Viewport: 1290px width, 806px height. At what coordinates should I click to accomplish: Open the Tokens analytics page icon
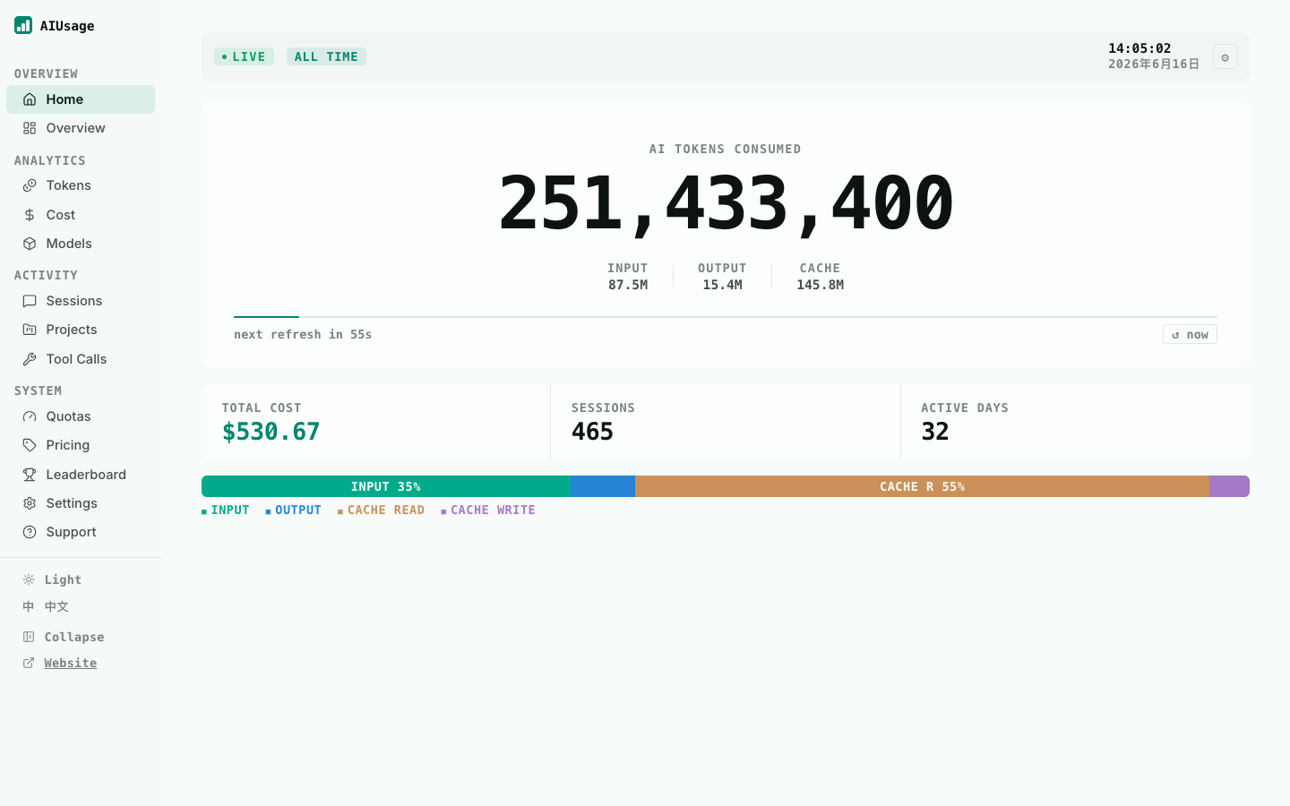click(30, 185)
